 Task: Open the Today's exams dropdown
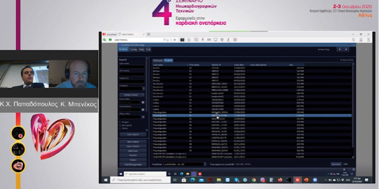point(132,95)
